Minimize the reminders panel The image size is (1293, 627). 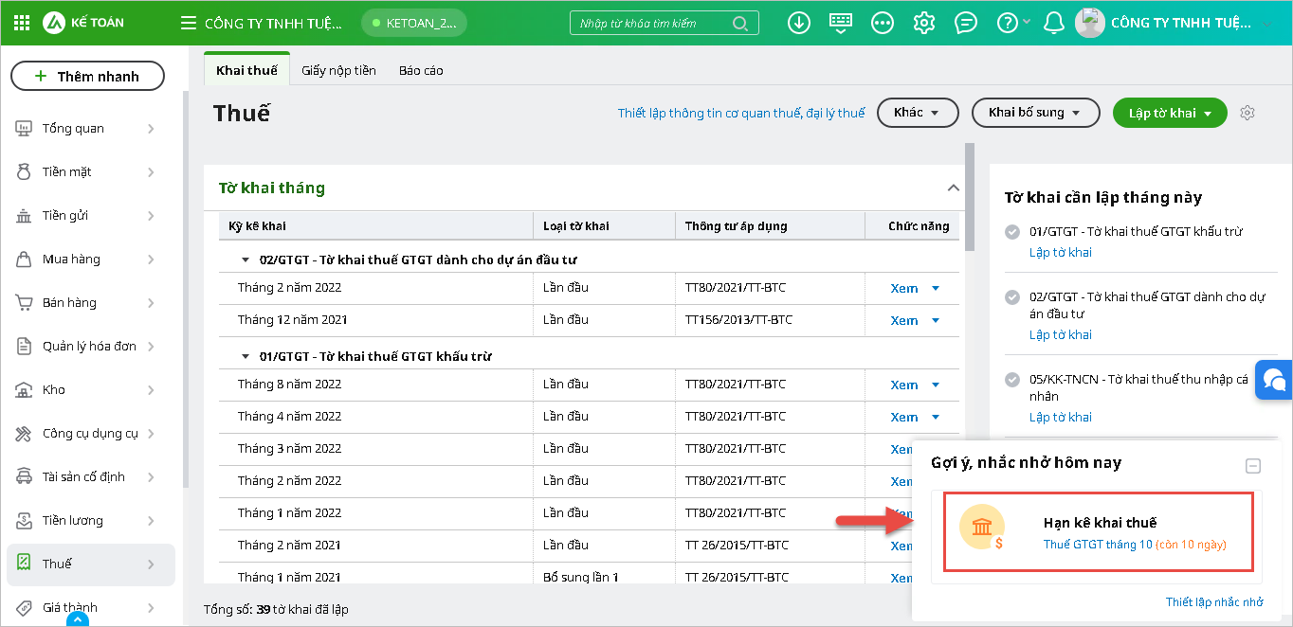tap(1252, 465)
